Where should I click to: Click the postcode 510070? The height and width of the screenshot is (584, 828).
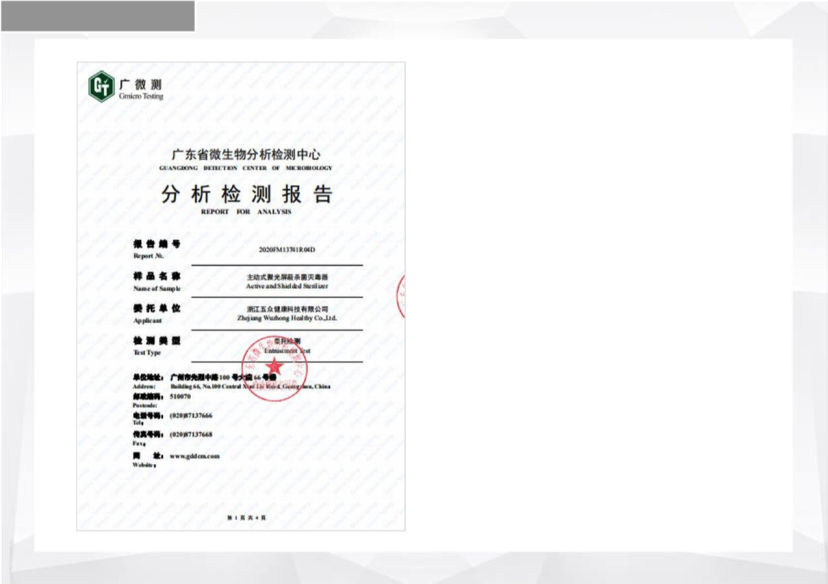180,397
